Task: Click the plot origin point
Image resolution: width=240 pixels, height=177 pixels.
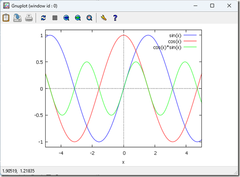Action: (123, 88)
